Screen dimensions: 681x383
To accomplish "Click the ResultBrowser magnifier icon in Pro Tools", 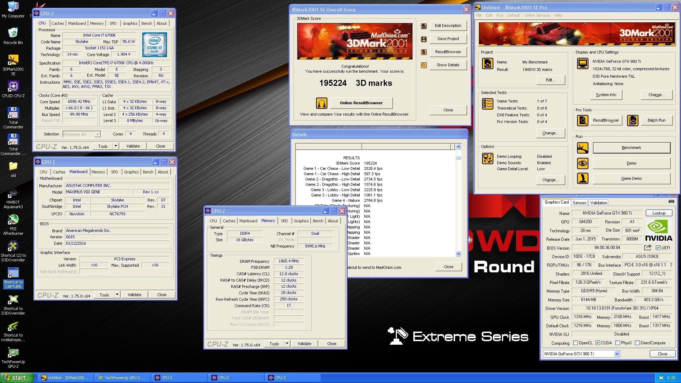I will 582,121.
